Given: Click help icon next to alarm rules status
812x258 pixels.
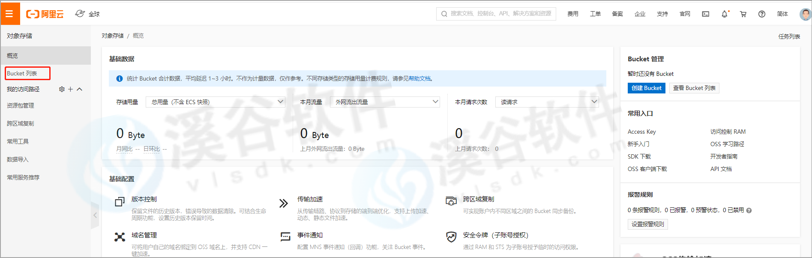Looking at the screenshot, I should [749, 210].
